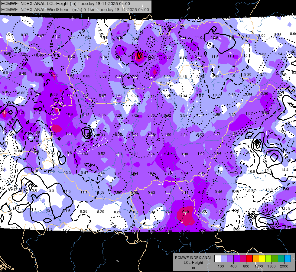Click the map value 7.07

9,34
